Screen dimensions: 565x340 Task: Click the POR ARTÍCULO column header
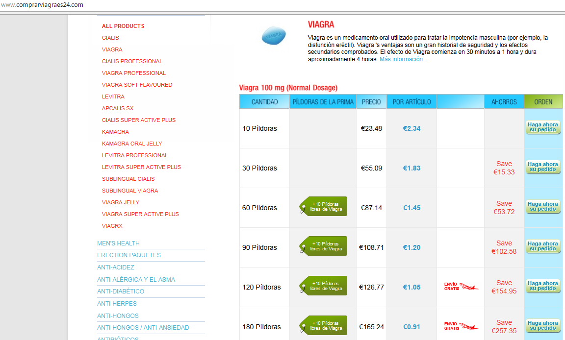coord(411,102)
